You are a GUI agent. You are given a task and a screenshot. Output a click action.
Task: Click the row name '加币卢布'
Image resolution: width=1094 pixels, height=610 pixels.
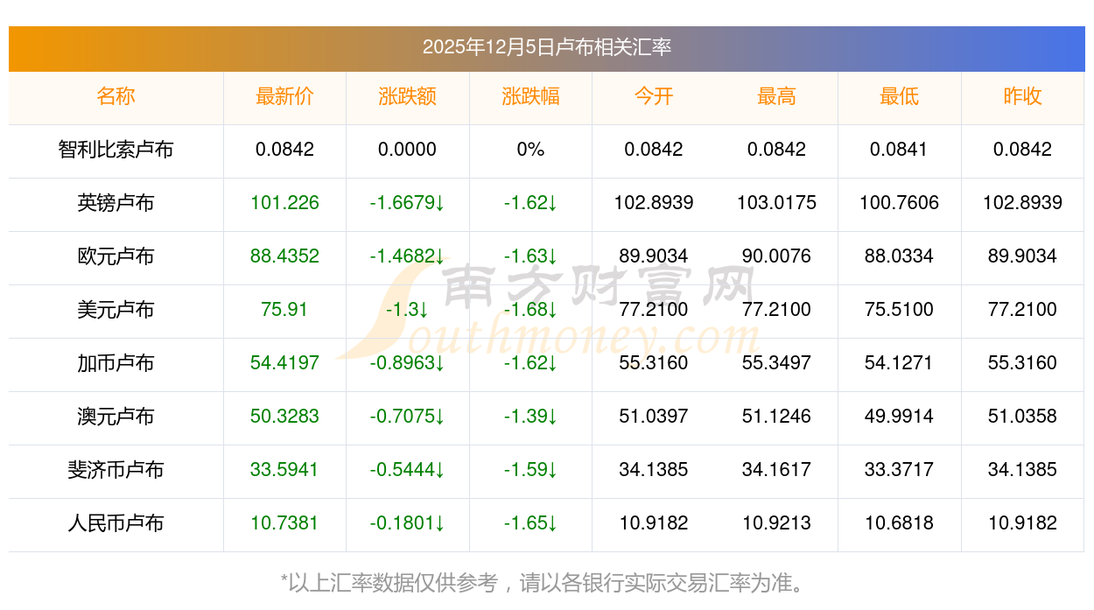point(116,363)
